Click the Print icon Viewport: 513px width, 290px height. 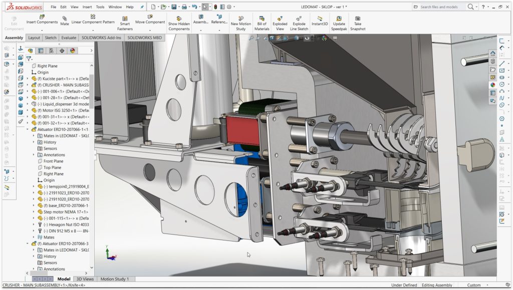tap(184, 6)
